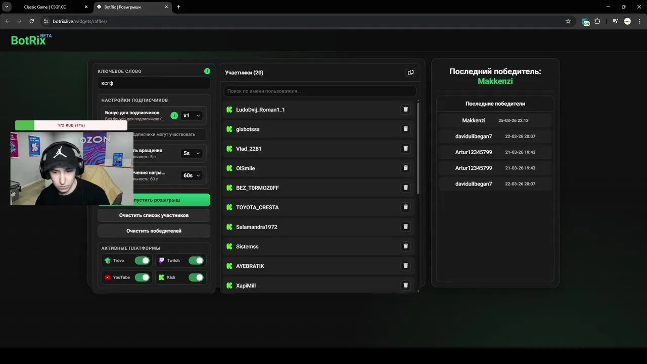This screenshot has height=364, width=647.
Task: Open the 5s spin duration dropdown
Action: [x=192, y=153]
